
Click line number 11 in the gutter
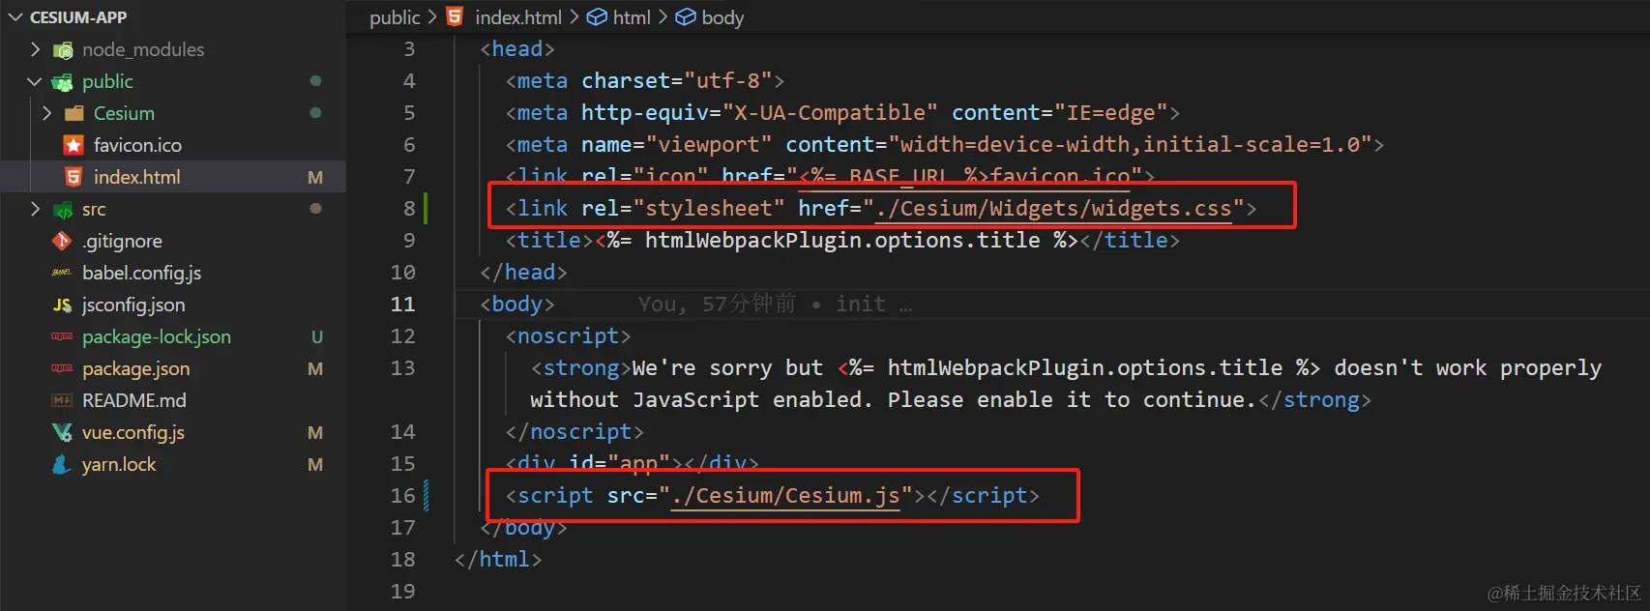pyautogui.click(x=403, y=305)
